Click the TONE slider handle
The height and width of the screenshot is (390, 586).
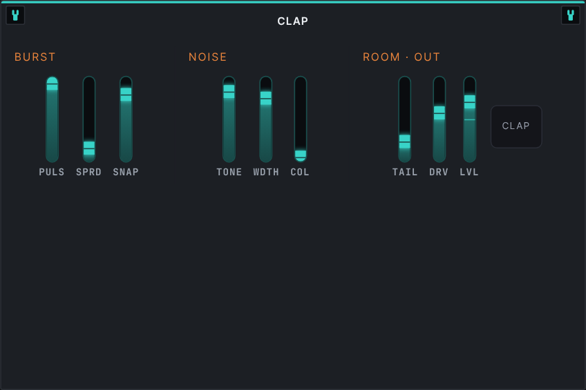229,91
